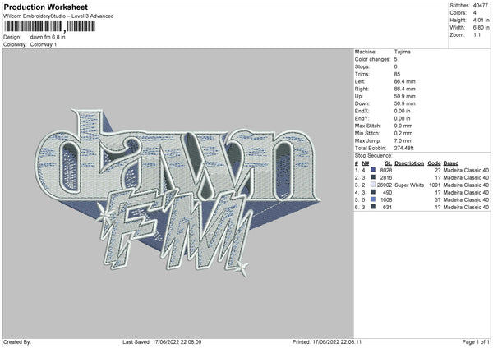This screenshot has width=493, height=348.
Task: Select the 86.4 mm value beside Left
Action: click(404, 81)
